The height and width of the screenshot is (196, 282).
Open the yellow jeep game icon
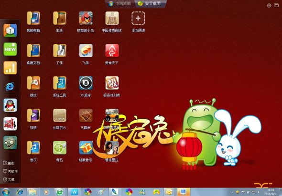[x=112, y=115]
